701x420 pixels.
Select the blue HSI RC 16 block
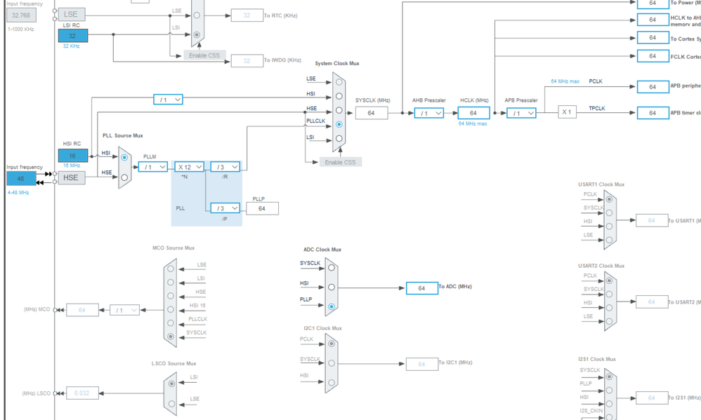click(x=73, y=156)
